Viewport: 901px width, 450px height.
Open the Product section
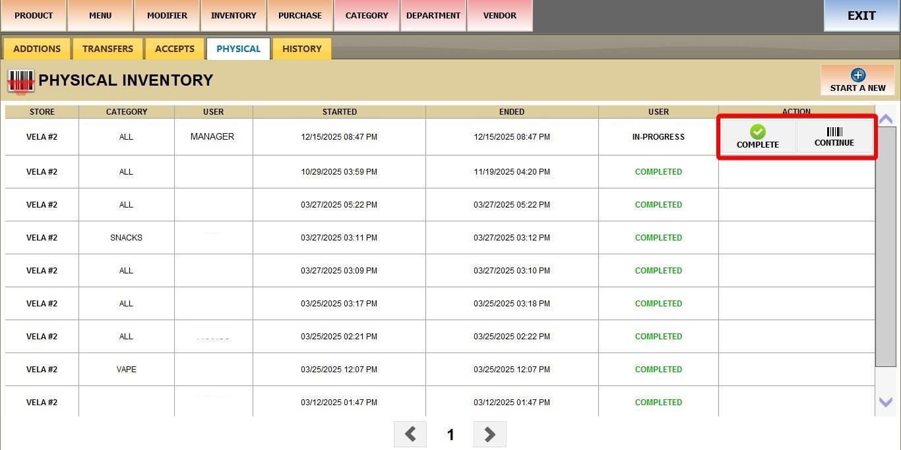[34, 16]
